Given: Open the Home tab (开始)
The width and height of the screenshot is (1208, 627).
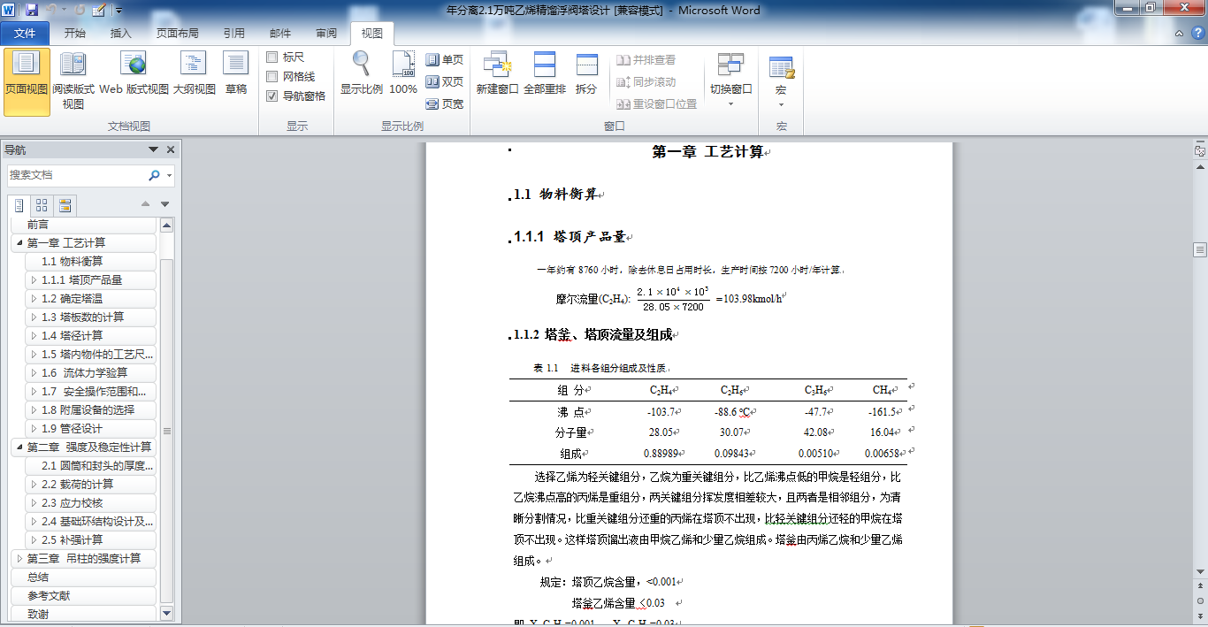Looking at the screenshot, I should [x=74, y=34].
